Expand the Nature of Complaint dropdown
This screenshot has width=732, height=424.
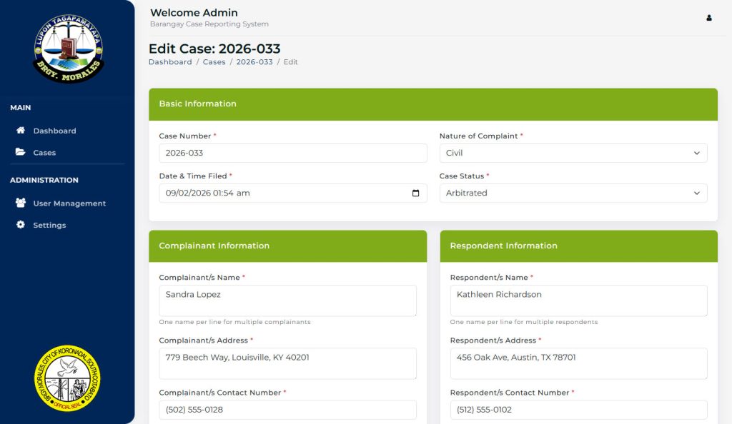573,153
